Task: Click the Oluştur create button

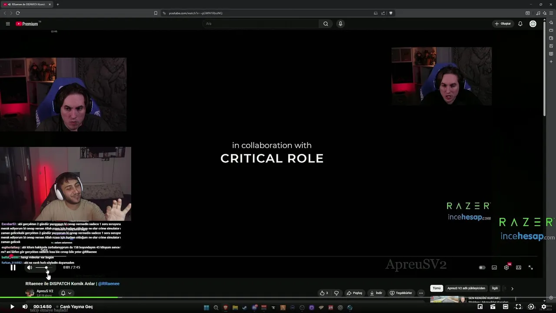Action: click(503, 24)
